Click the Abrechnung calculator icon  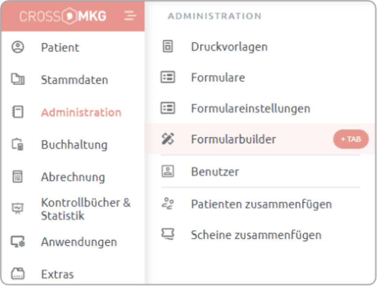pyautogui.click(x=18, y=177)
